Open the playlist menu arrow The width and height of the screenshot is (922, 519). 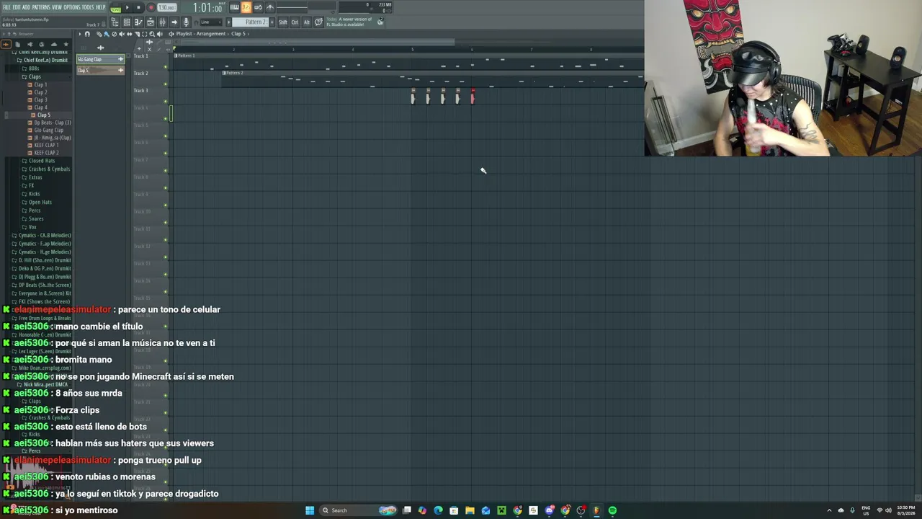pyautogui.click(x=80, y=34)
